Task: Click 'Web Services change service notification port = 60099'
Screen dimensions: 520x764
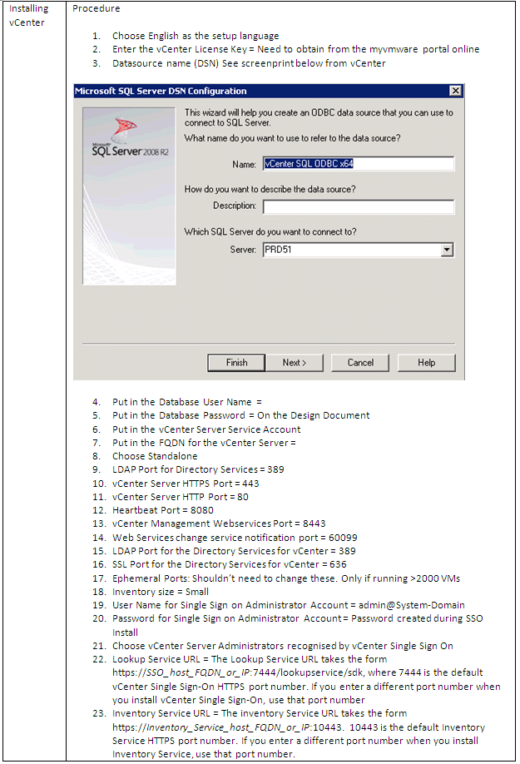Action: [235, 538]
